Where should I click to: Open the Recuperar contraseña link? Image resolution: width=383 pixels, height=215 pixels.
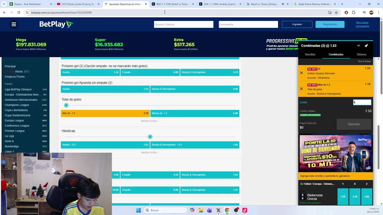pos(362,24)
